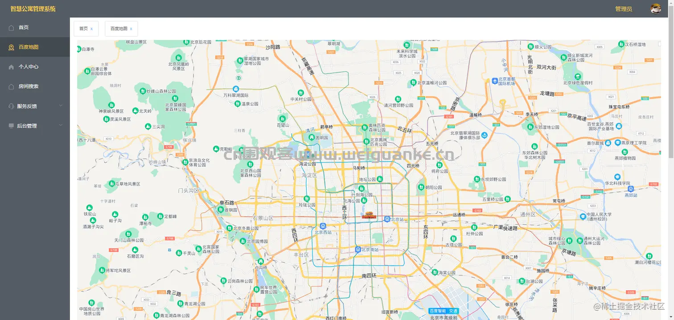
Task: Click the 石景山区 district label
Action: (x=263, y=218)
